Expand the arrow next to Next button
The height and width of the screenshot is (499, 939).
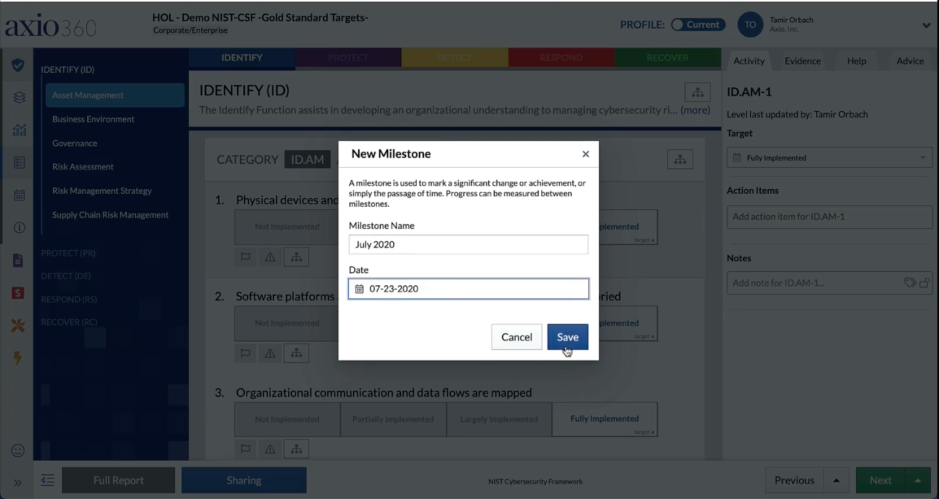918,481
